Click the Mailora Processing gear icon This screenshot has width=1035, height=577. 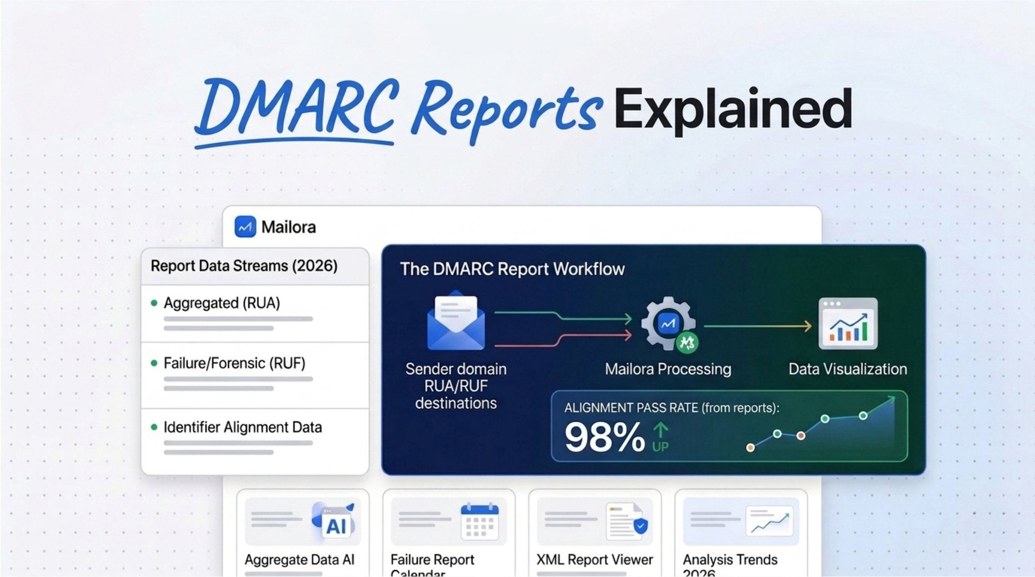coord(668,323)
